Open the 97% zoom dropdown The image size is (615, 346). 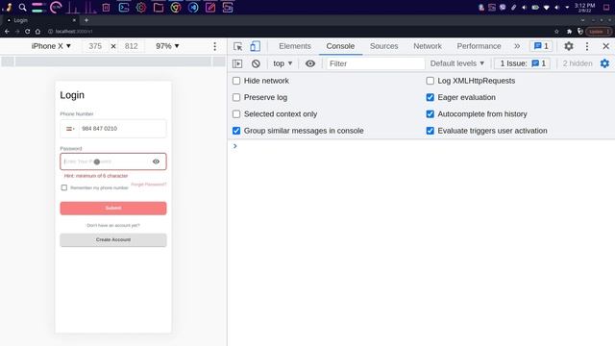pyautogui.click(x=167, y=46)
